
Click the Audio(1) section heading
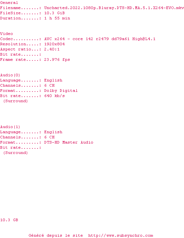click(x=10, y=127)
